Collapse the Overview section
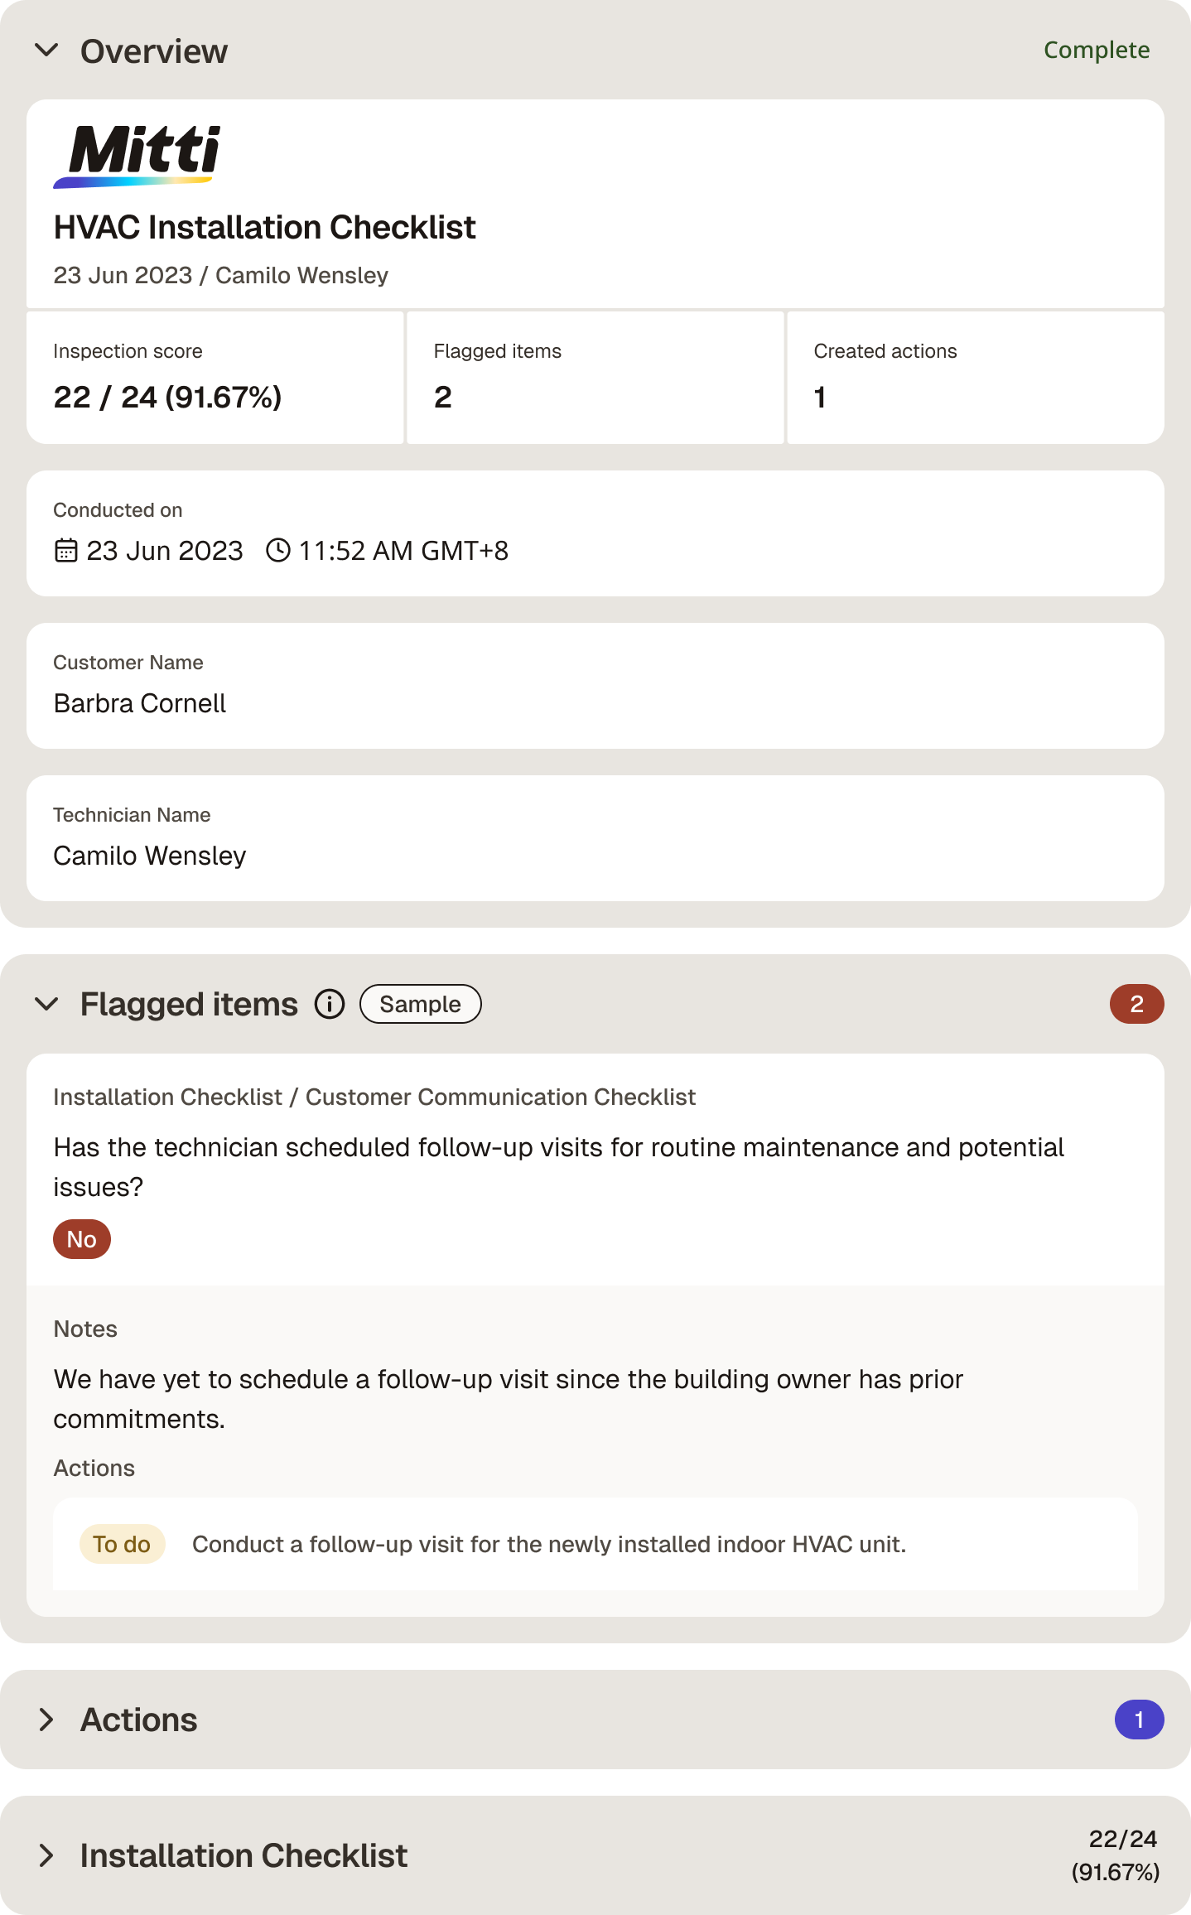Screen dimensions: 1191x1915 coord(47,51)
